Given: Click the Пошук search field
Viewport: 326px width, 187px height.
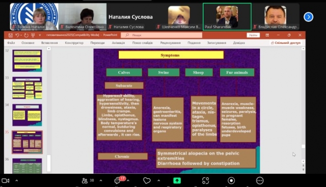Looking at the screenshot, I should coord(161,35).
